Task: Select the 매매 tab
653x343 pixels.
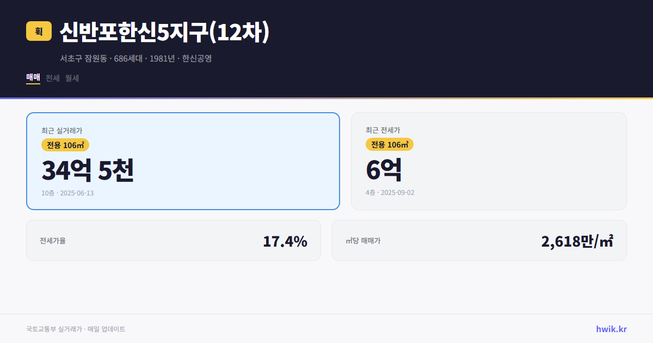Action: click(x=33, y=78)
